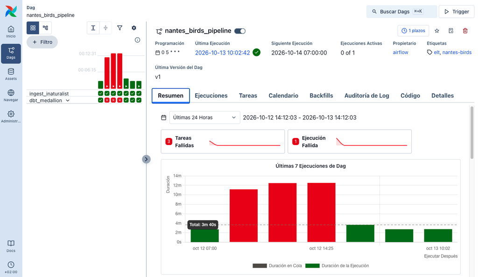The image size is (478, 277).
Task: Open the Últimas 24 Horas dropdown
Action: click(204, 118)
